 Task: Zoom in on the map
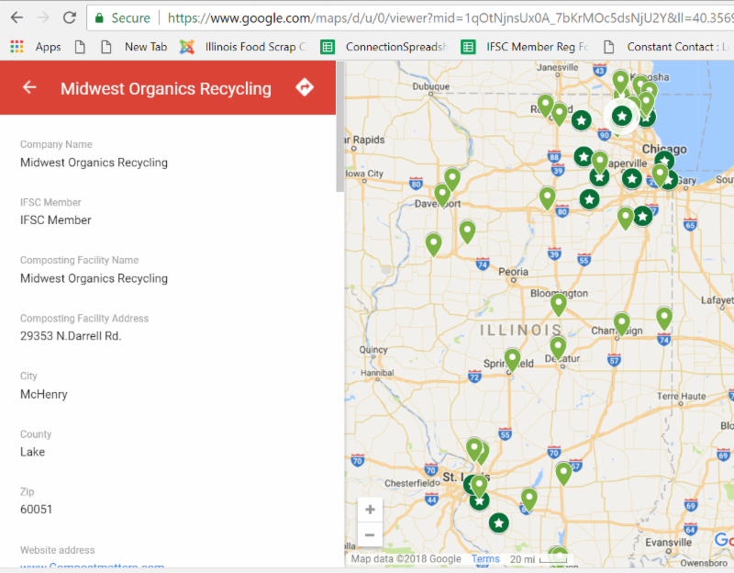click(x=370, y=510)
